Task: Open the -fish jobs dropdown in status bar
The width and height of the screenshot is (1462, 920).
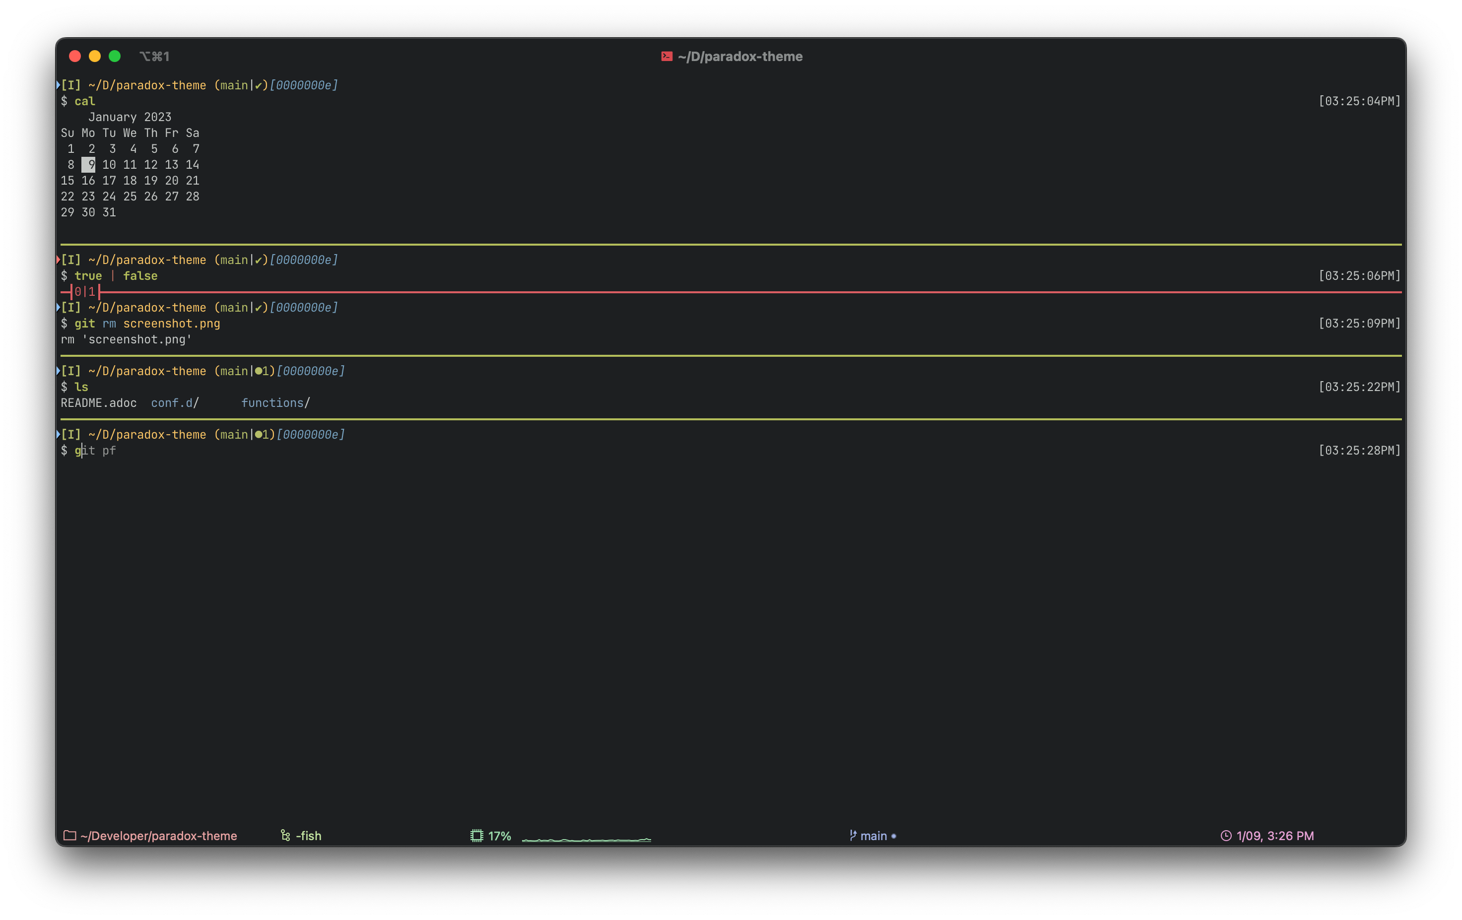Action: click(x=308, y=836)
